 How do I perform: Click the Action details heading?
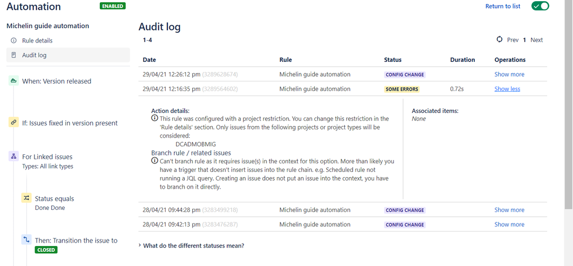tap(170, 110)
